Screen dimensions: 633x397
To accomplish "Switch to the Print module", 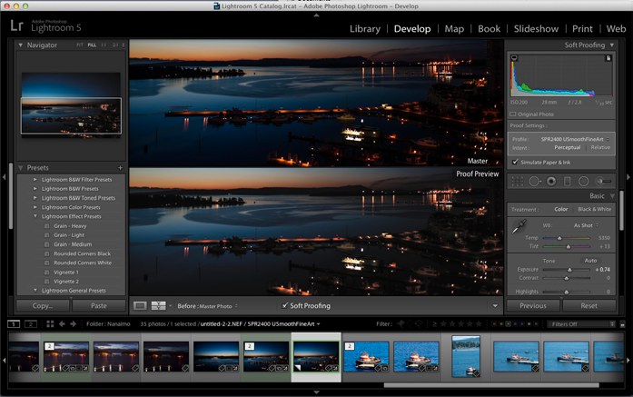I will point(582,29).
